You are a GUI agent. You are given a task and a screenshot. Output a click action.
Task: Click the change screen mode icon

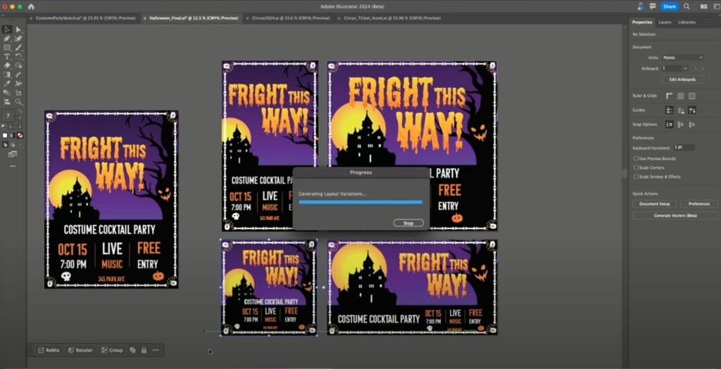[x=13, y=154]
